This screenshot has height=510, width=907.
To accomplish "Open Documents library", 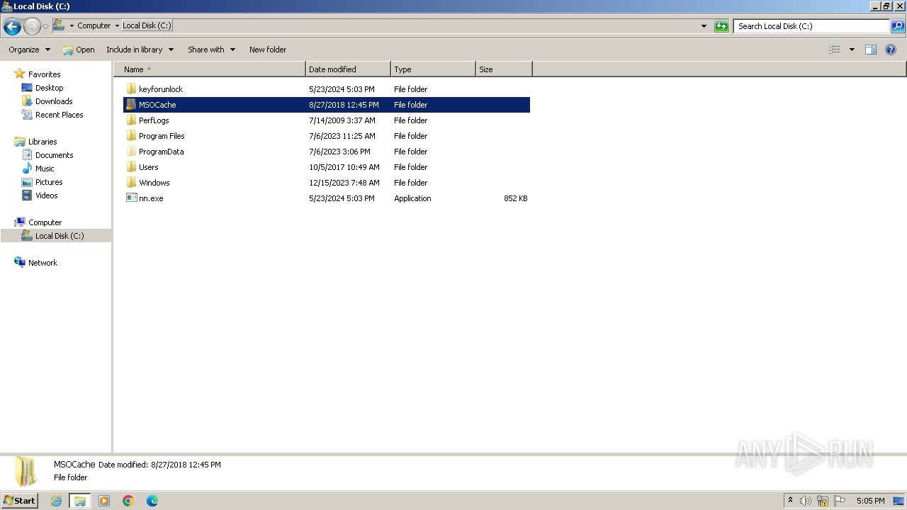I will pos(54,155).
